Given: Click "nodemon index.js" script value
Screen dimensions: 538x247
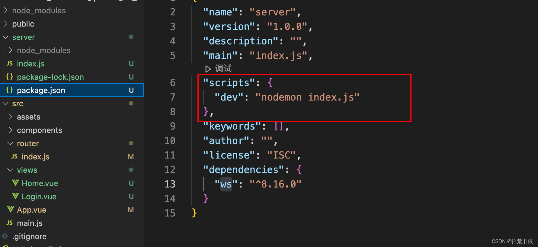Looking at the screenshot, I should 307,97.
